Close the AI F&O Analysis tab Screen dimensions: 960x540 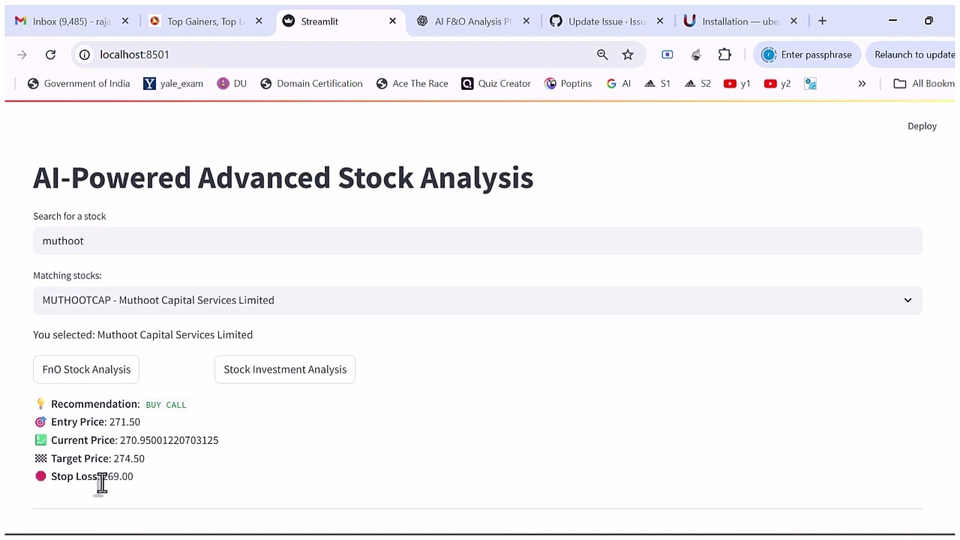(x=526, y=21)
